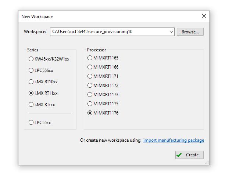Open the import manufacturing package link
The image size is (229, 178).
click(173, 140)
